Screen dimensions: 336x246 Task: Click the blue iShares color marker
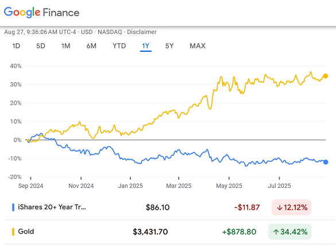13,207
